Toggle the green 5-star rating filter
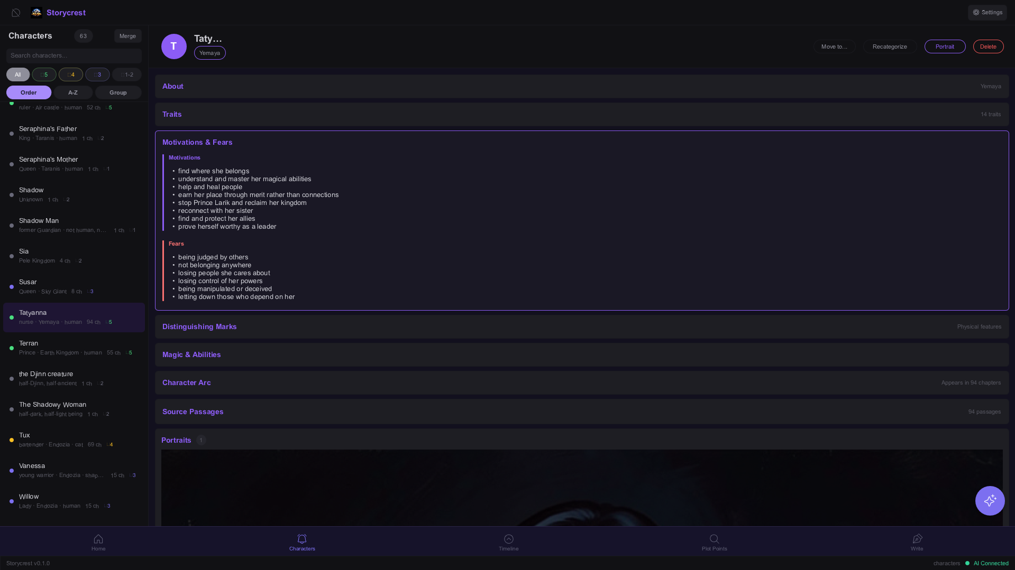This screenshot has height=570, width=1015. click(44, 74)
